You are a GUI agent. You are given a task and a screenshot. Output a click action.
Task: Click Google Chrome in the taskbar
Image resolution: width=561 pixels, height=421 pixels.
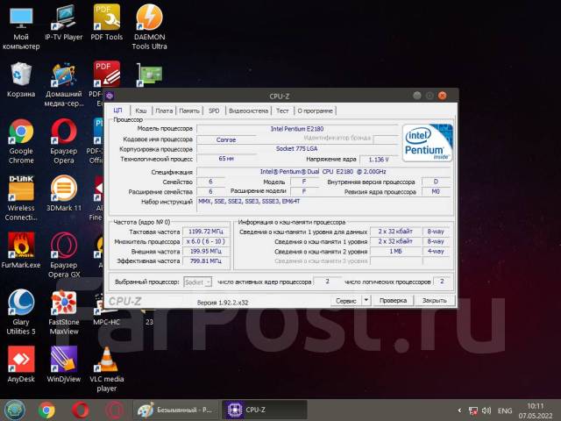click(x=46, y=410)
